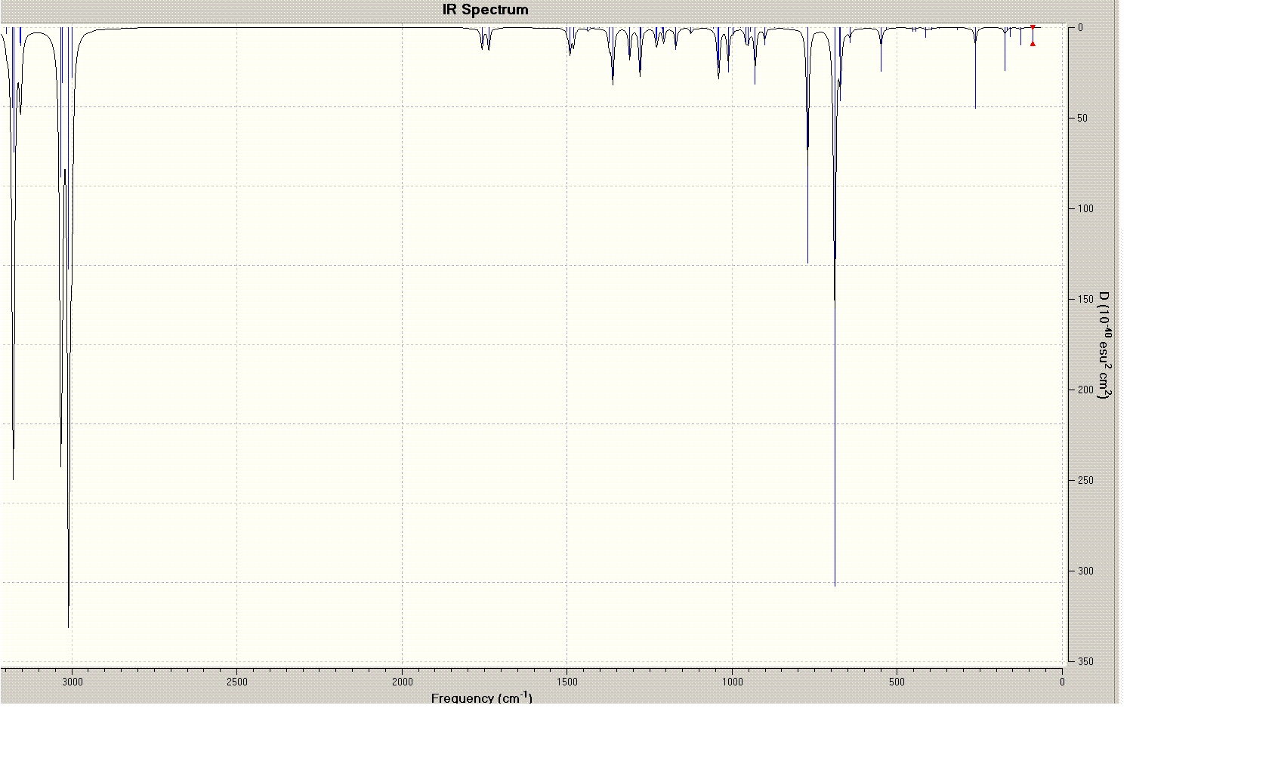Select the 100 tick on the D axis
1272x773 pixels.
[x=1085, y=208]
